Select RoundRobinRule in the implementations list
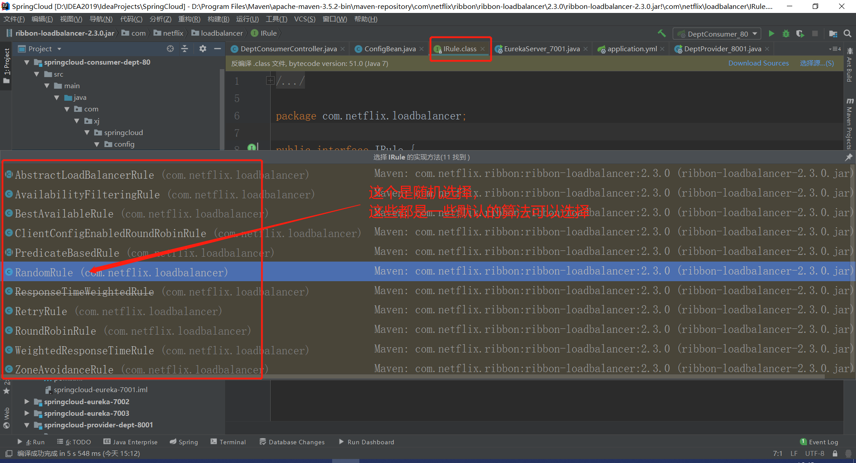Image resolution: width=856 pixels, height=463 pixels. pos(55,331)
